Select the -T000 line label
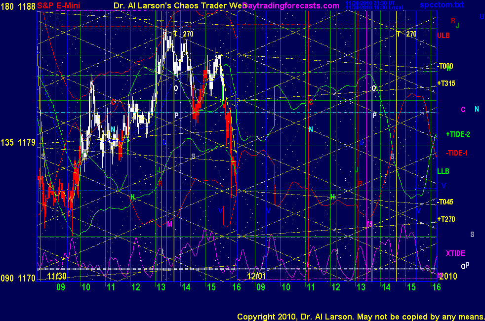 tap(445, 66)
